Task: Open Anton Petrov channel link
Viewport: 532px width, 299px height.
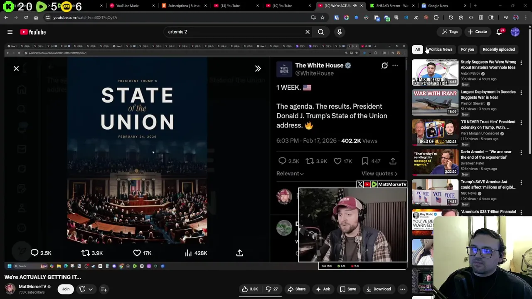Action: tap(470, 74)
